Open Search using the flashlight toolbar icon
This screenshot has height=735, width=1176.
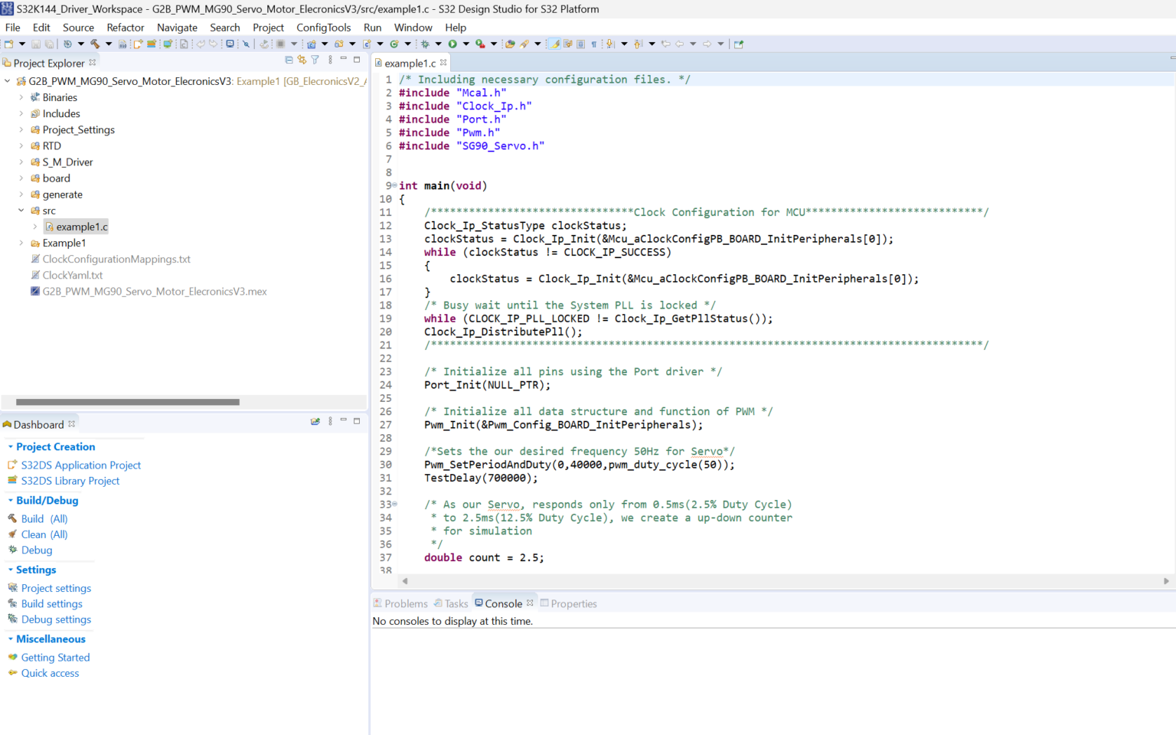pyautogui.click(x=524, y=44)
